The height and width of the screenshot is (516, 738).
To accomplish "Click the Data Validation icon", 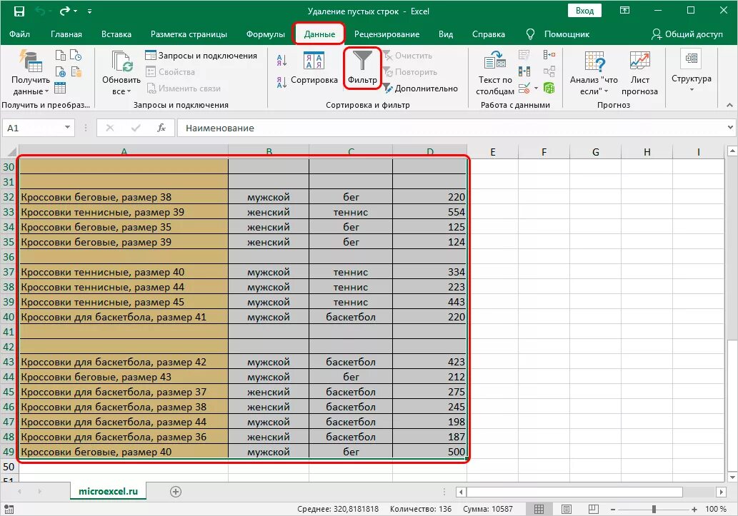I will (x=524, y=88).
